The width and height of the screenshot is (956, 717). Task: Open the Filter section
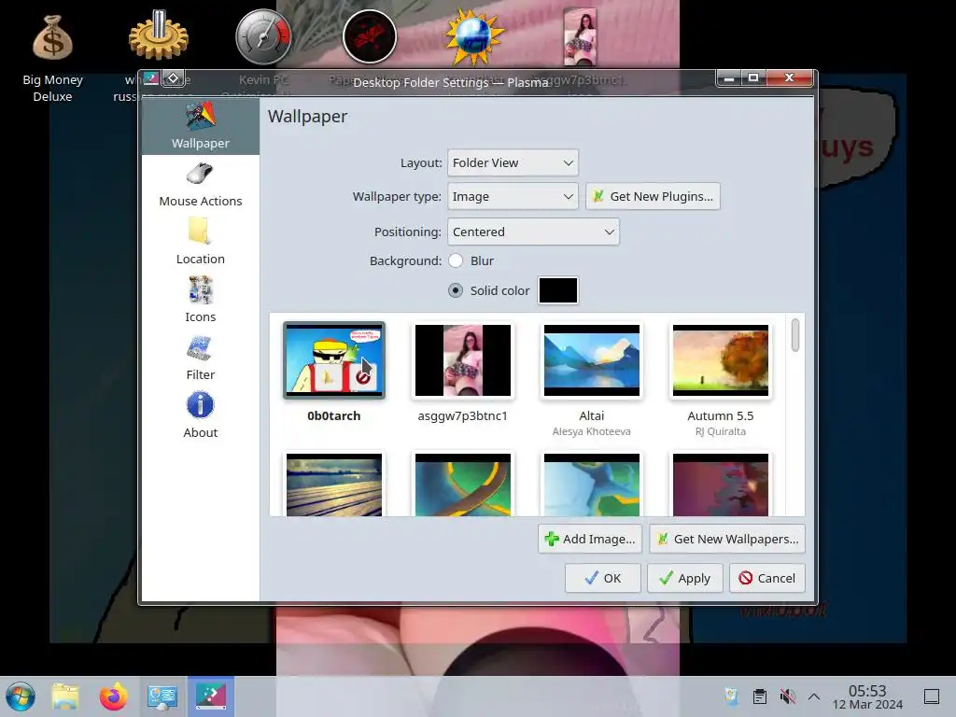pyautogui.click(x=200, y=358)
